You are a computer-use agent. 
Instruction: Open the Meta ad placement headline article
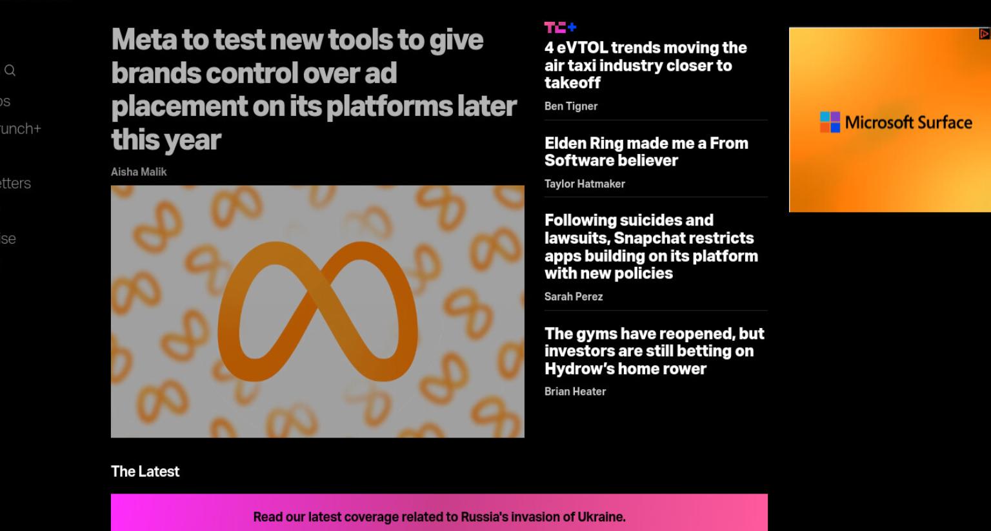tap(314, 89)
